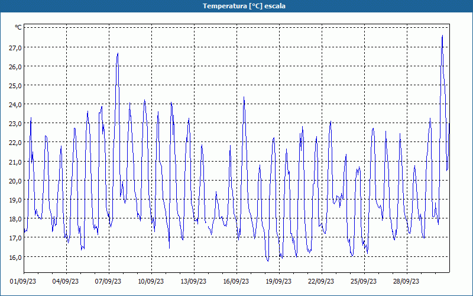
Task: Click the 10/09/23 date label
Action: click(x=151, y=281)
